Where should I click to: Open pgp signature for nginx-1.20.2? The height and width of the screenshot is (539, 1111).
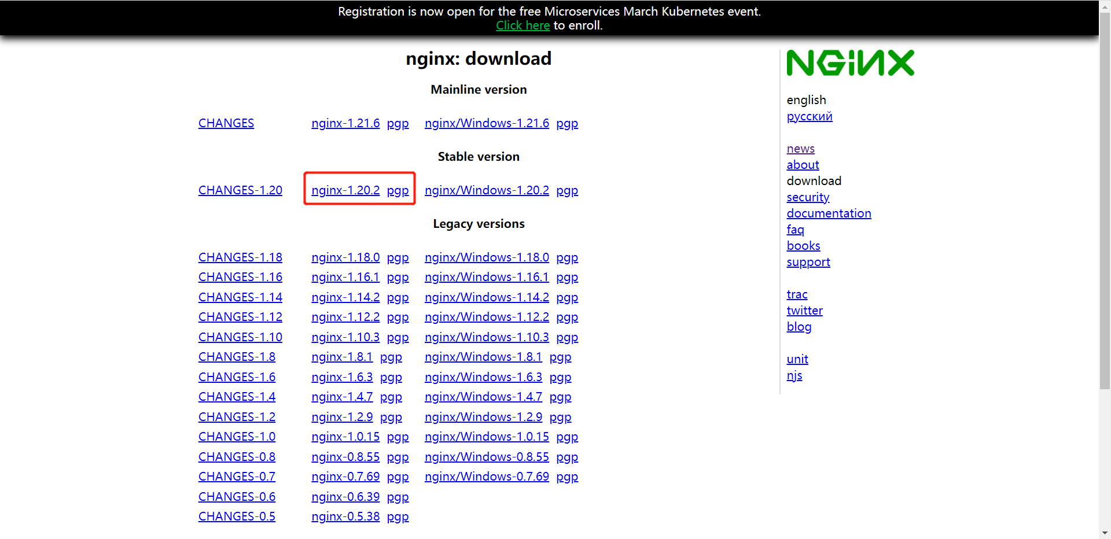pyautogui.click(x=398, y=190)
